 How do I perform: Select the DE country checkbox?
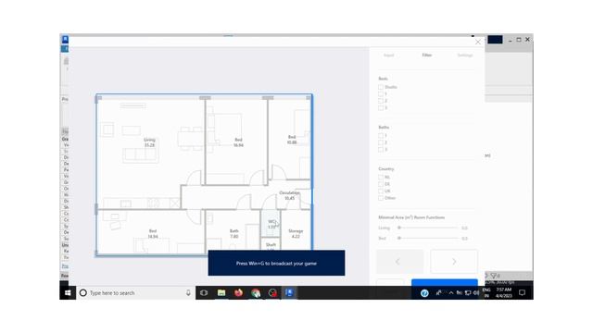[x=381, y=184]
